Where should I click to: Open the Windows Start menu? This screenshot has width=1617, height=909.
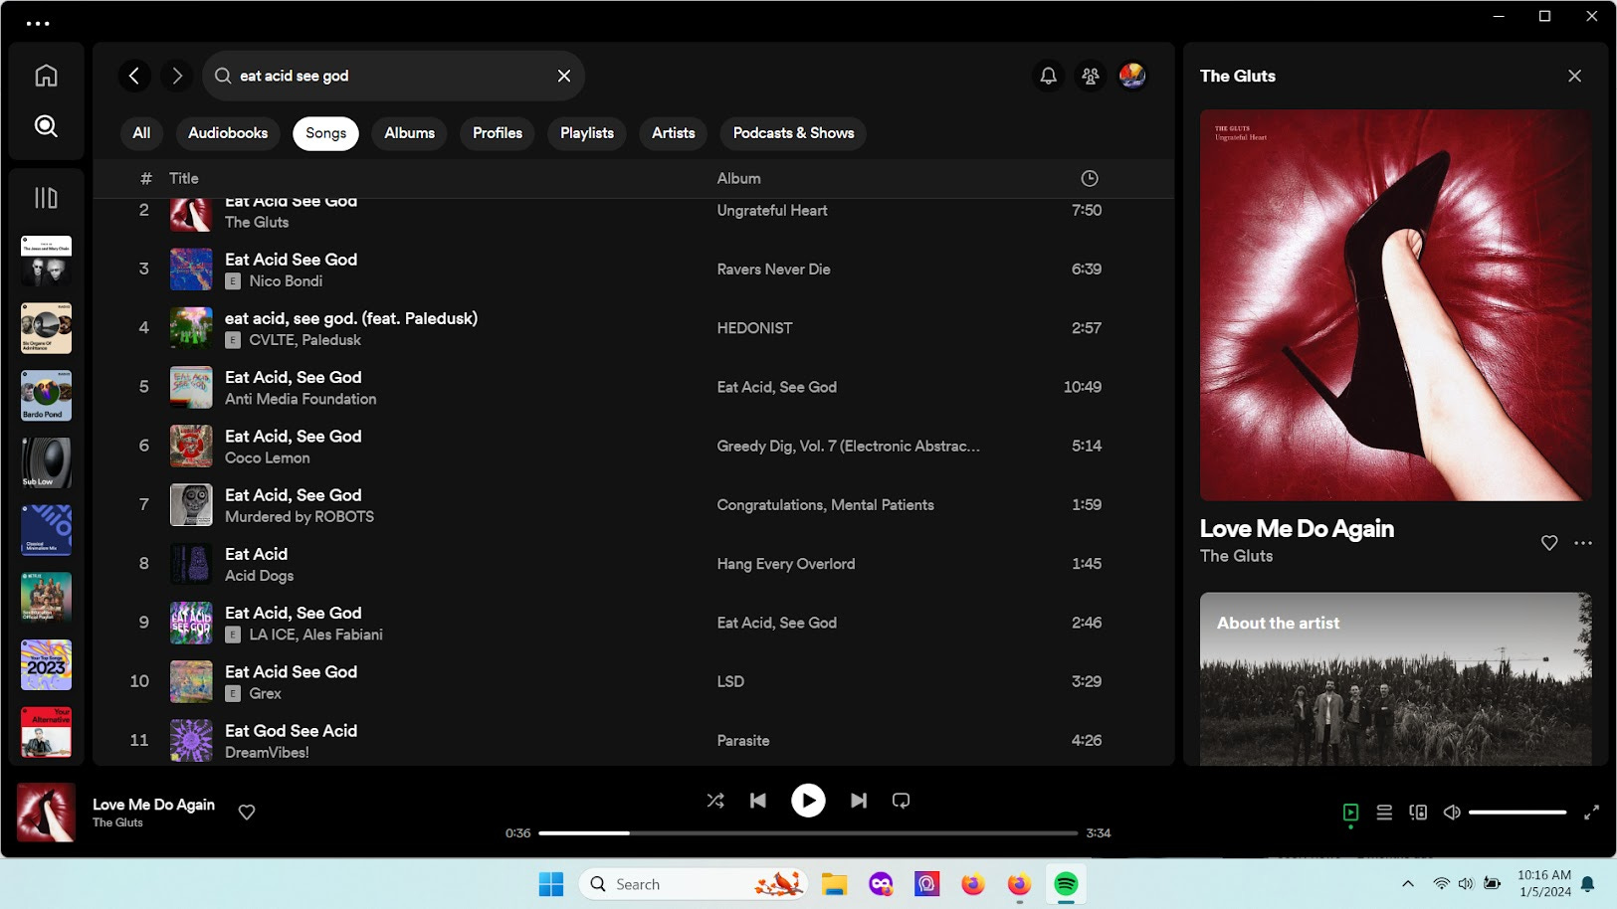pos(550,884)
